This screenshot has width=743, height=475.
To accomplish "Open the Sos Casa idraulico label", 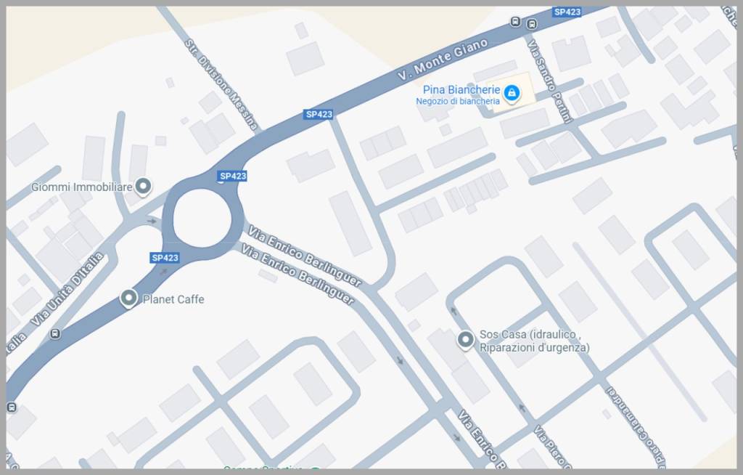I will click(x=535, y=341).
